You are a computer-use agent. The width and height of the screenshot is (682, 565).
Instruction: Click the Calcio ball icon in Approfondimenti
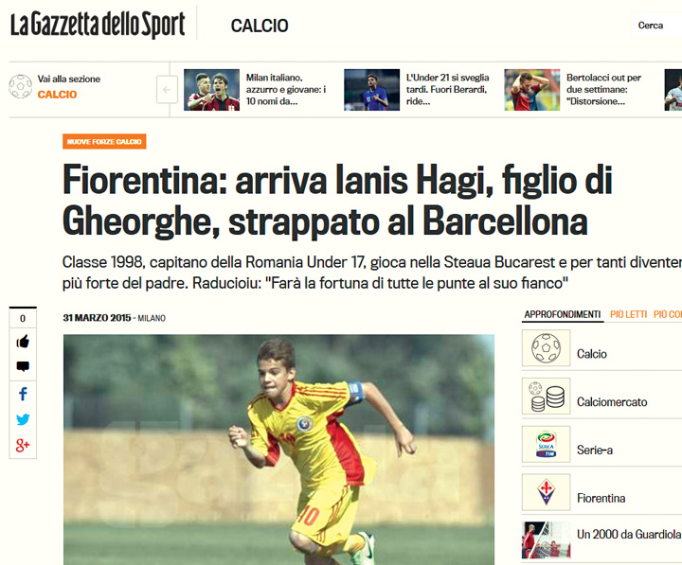[546, 347]
